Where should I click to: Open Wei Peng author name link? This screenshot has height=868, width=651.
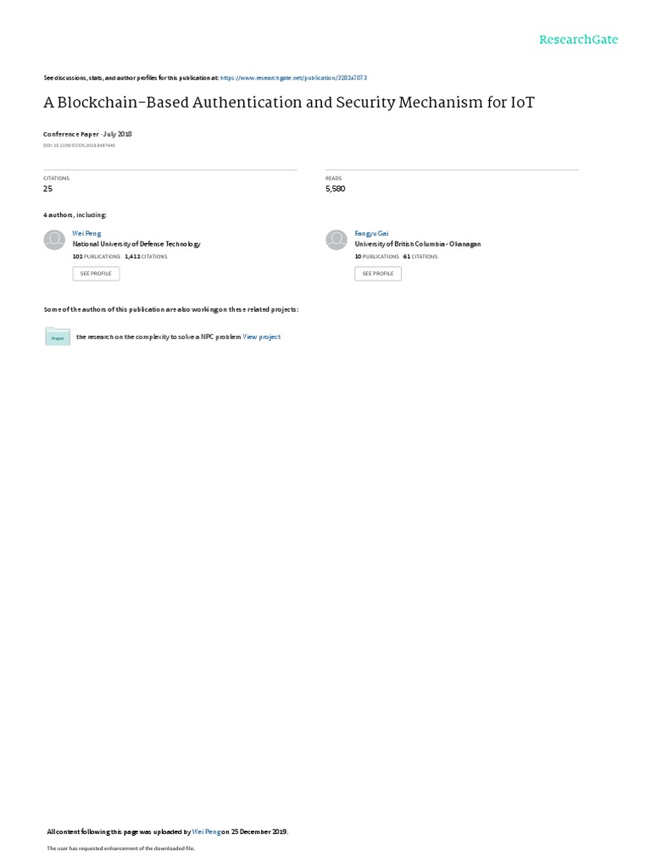tap(87, 234)
